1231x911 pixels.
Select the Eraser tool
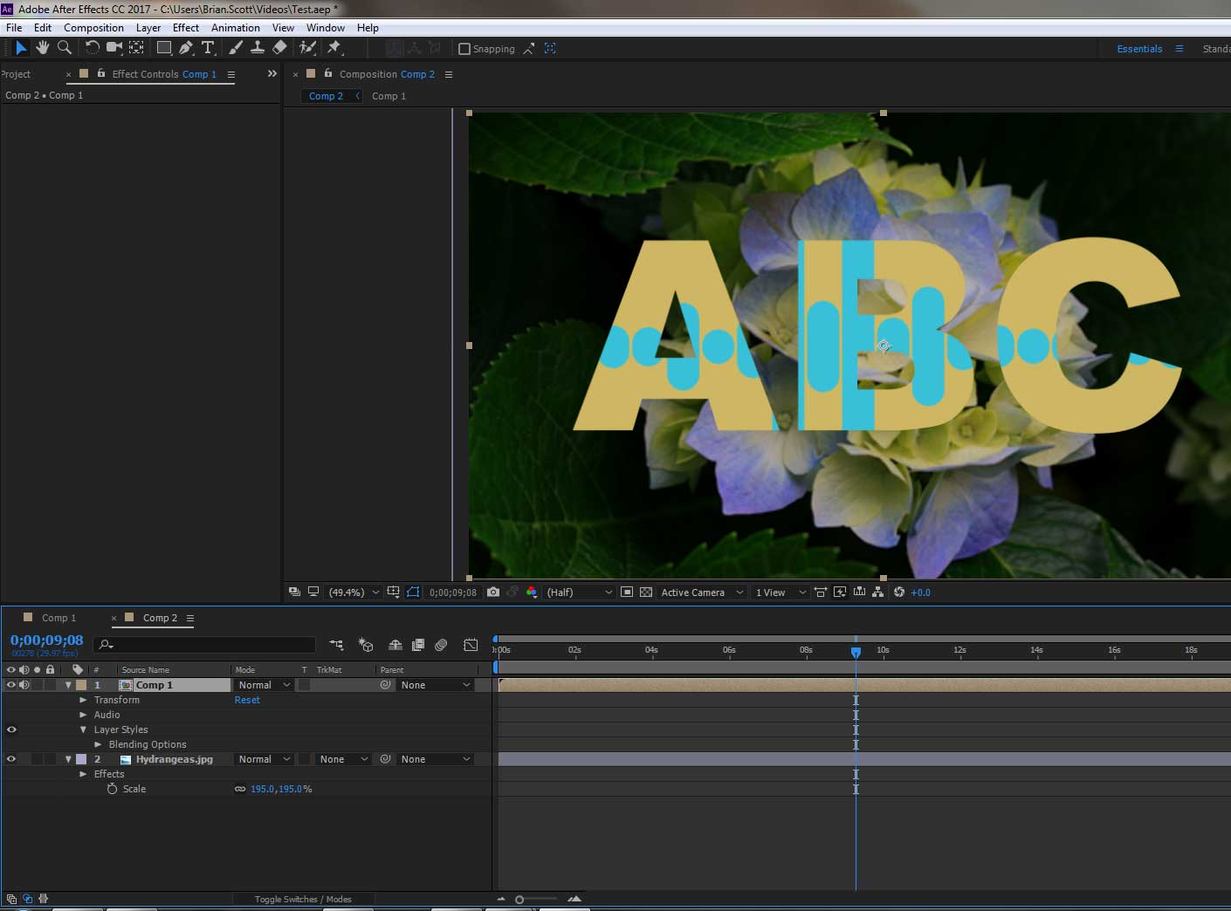pos(279,48)
